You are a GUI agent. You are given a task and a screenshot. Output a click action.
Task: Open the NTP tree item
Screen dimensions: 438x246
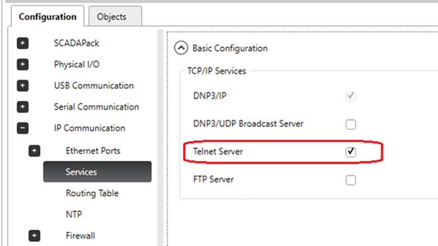pos(74,215)
